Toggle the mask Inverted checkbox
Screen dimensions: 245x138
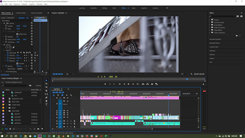pyautogui.click(x=17, y=63)
